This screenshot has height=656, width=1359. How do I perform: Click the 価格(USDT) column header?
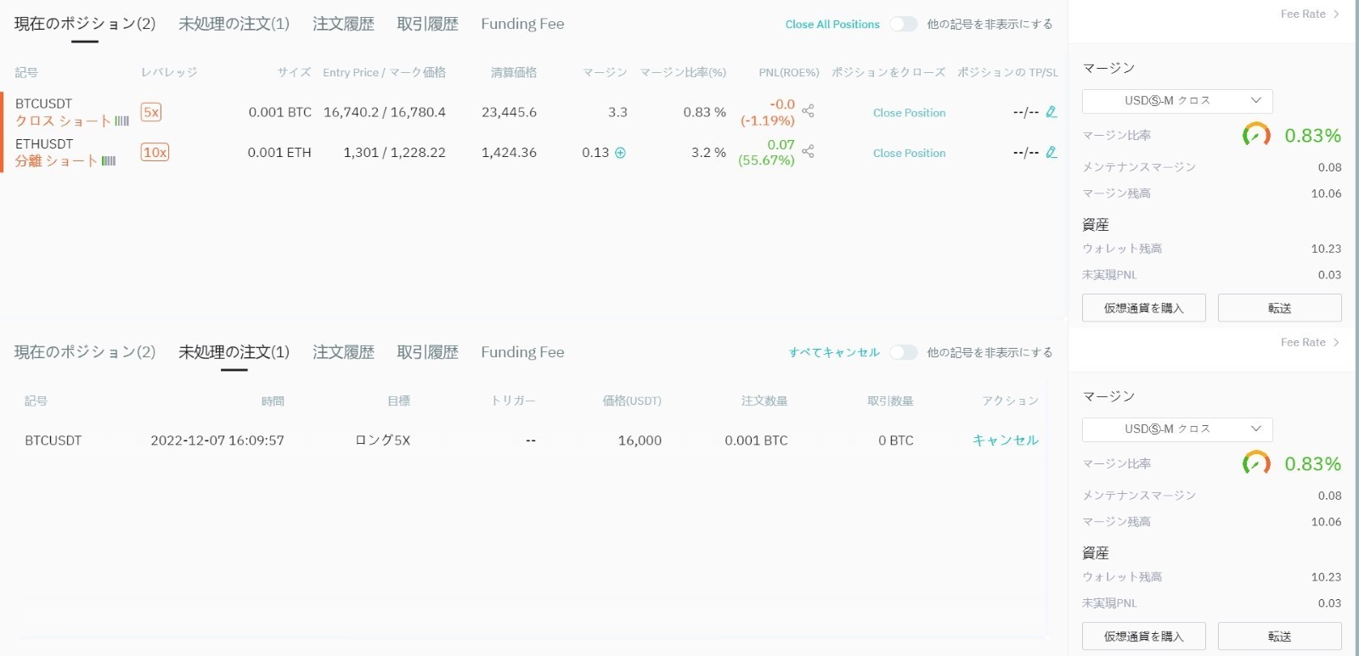[x=632, y=401]
